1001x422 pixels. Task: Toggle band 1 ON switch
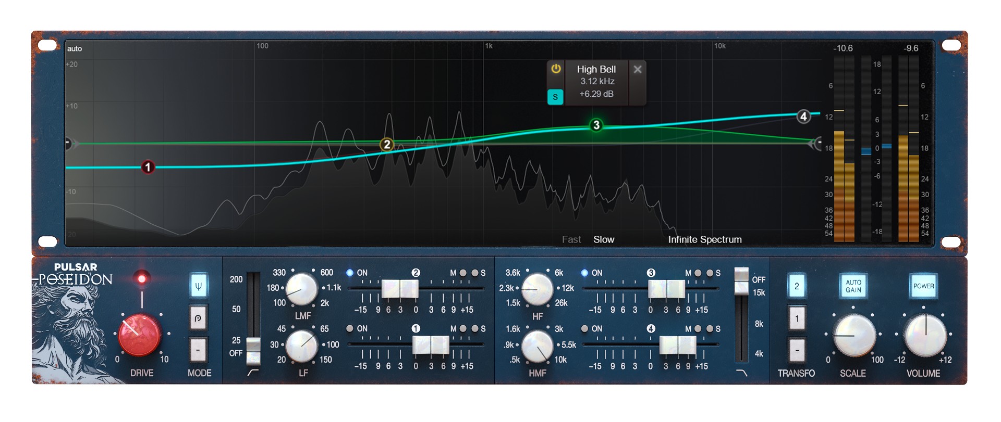coord(350,328)
